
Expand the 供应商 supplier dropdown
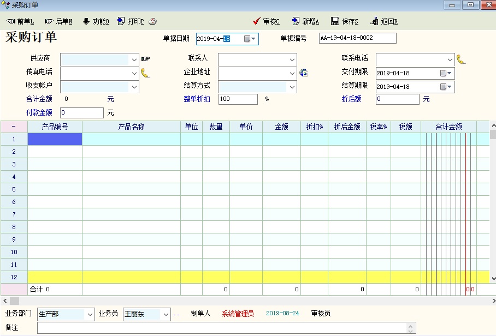[134, 59]
